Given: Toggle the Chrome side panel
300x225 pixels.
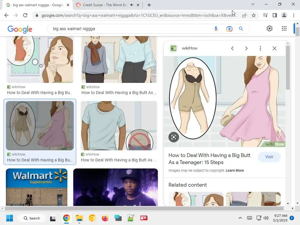Looking at the screenshot, I should pos(275,15).
